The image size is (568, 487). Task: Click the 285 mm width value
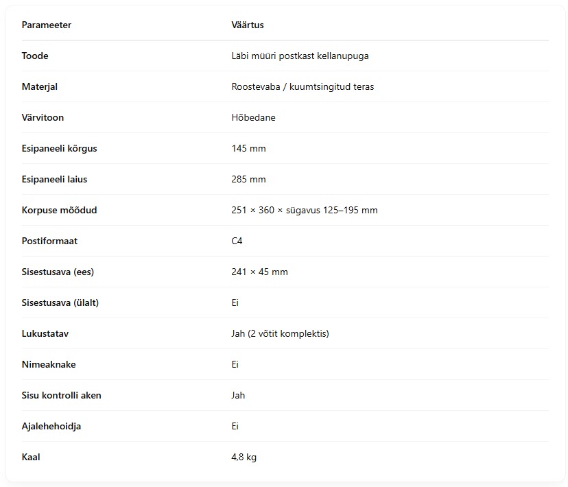248,179
